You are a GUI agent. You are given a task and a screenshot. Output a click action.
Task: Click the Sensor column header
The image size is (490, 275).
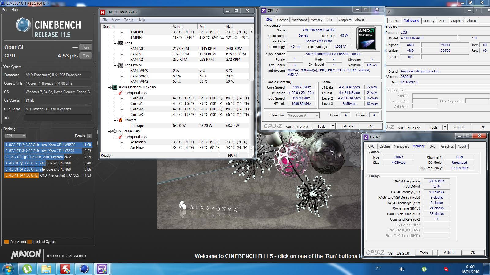tap(136, 27)
